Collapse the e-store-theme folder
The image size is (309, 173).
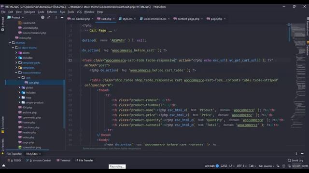point(13,48)
